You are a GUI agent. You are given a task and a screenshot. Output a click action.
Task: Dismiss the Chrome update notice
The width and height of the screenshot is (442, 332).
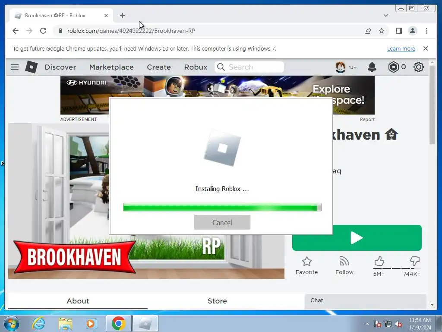tap(426, 48)
